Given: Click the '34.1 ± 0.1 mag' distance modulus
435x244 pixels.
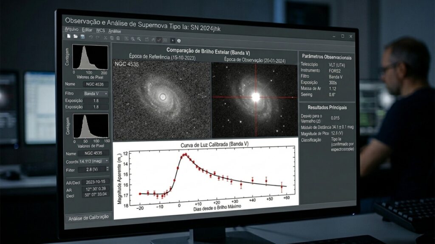Looking at the screenshot, I should point(343,127).
